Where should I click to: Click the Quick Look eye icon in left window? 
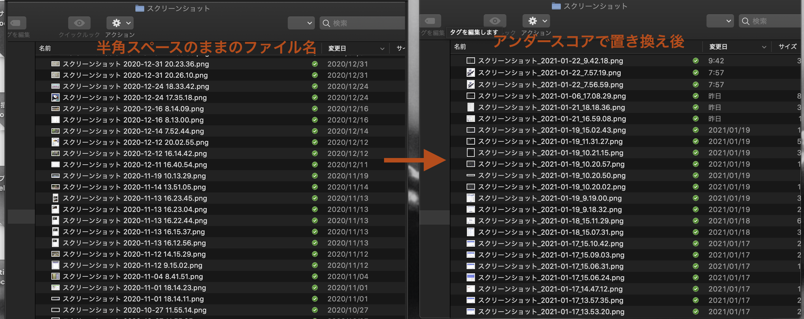click(79, 23)
